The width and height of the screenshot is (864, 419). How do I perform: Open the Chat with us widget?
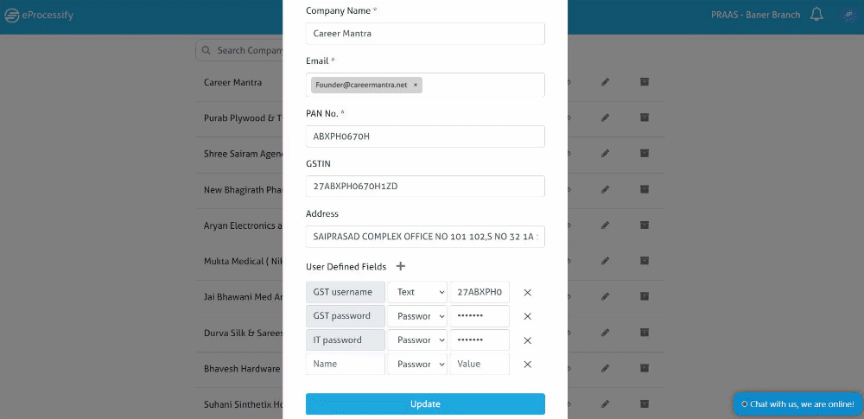coord(797,404)
